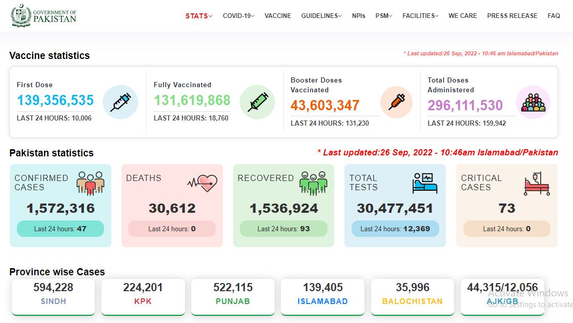
Task: Click the Recovered green people icon
Action: 313,183
